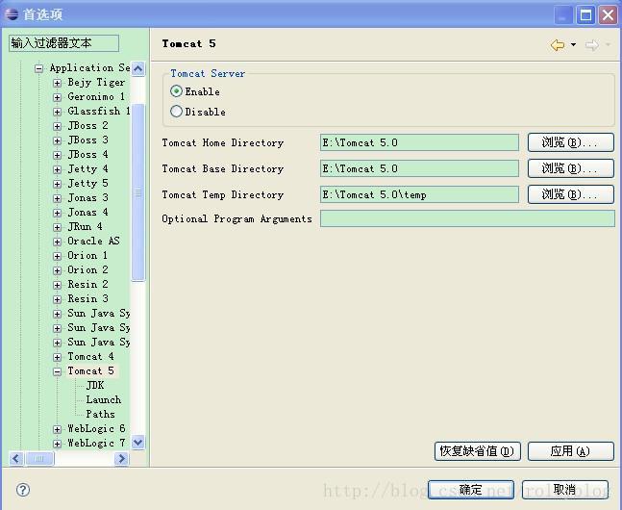Click the help question mark icon
The height and width of the screenshot is (510, 622).
point(23,490)
